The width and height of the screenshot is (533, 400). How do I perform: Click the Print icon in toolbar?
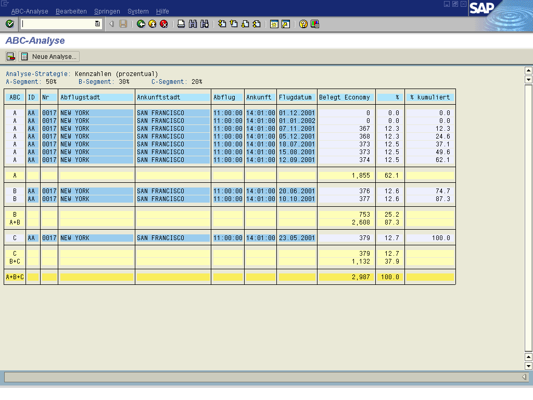[181, 24]
